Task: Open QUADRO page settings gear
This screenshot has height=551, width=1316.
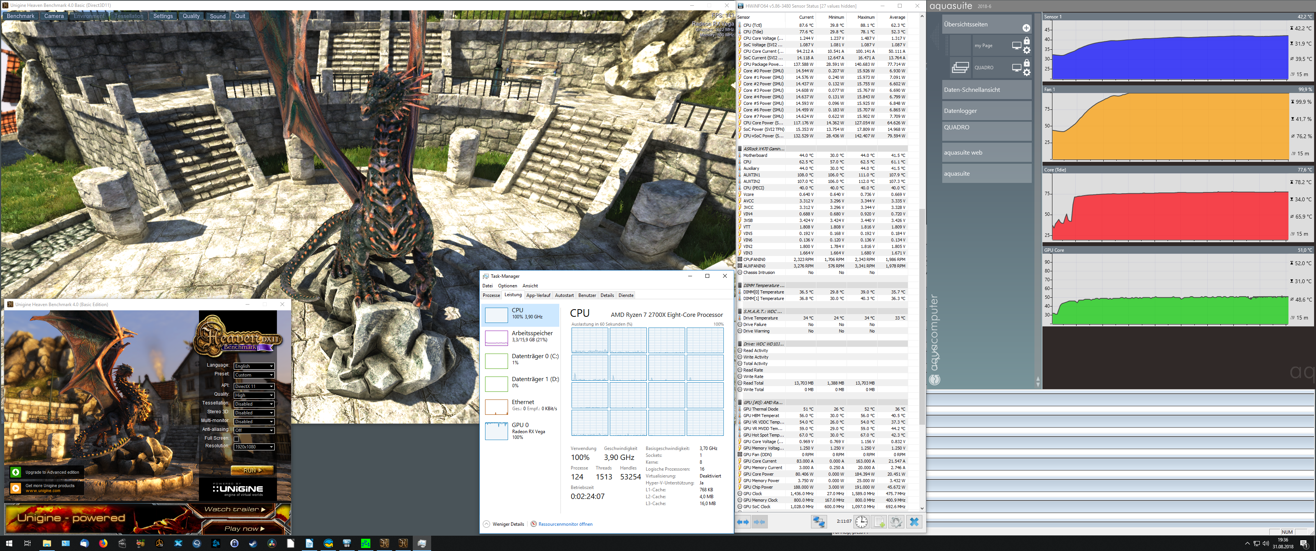Action: (x=1026, y=73)
